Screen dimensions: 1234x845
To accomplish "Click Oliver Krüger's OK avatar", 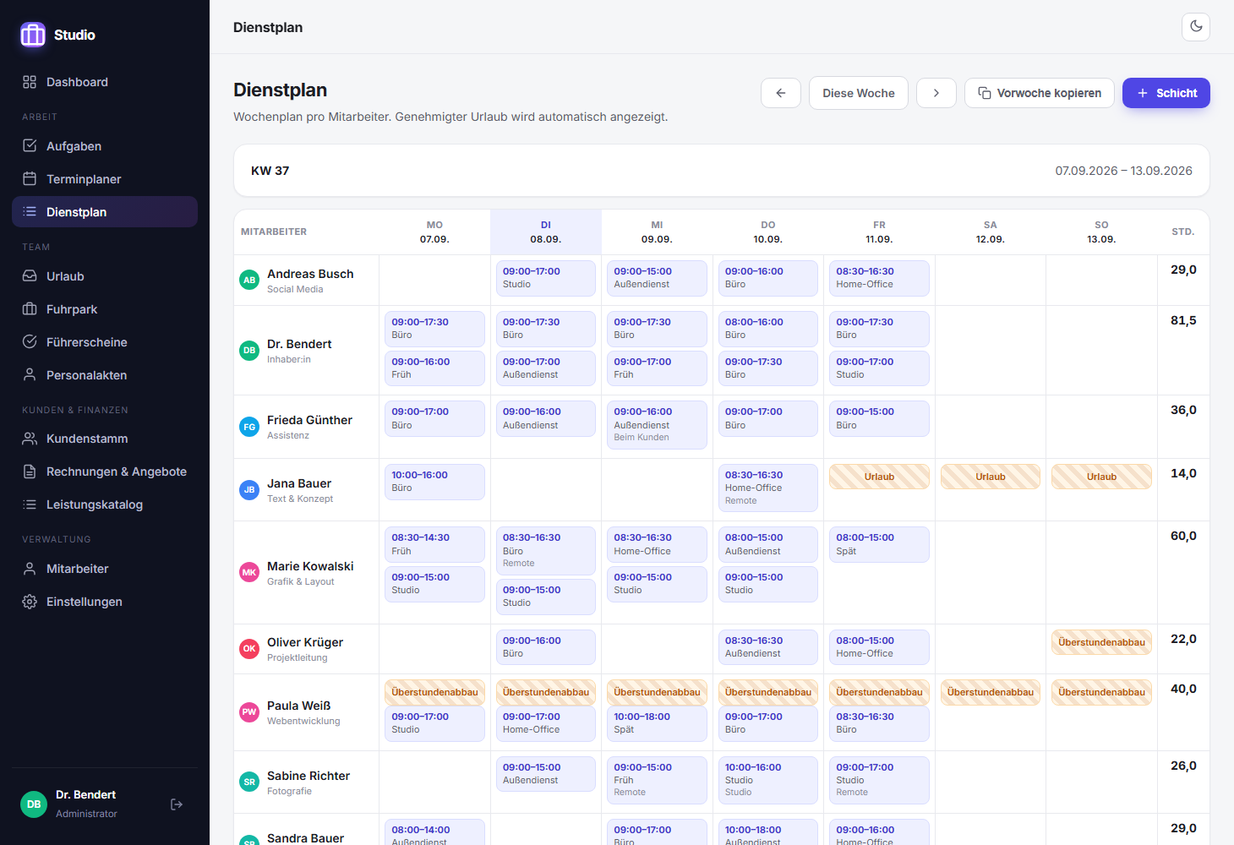I will 249,649.
